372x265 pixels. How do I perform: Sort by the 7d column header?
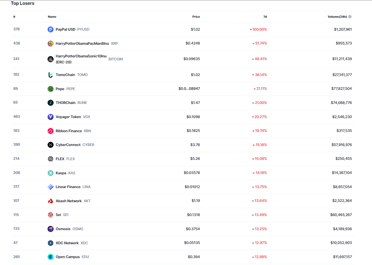(265, 17)
